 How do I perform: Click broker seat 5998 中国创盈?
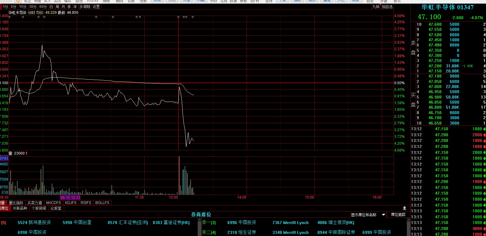tap(77, 223)
